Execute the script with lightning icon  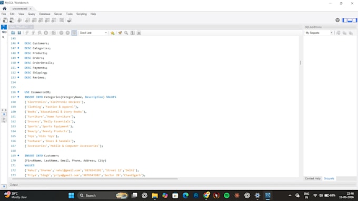click(27, 33)
